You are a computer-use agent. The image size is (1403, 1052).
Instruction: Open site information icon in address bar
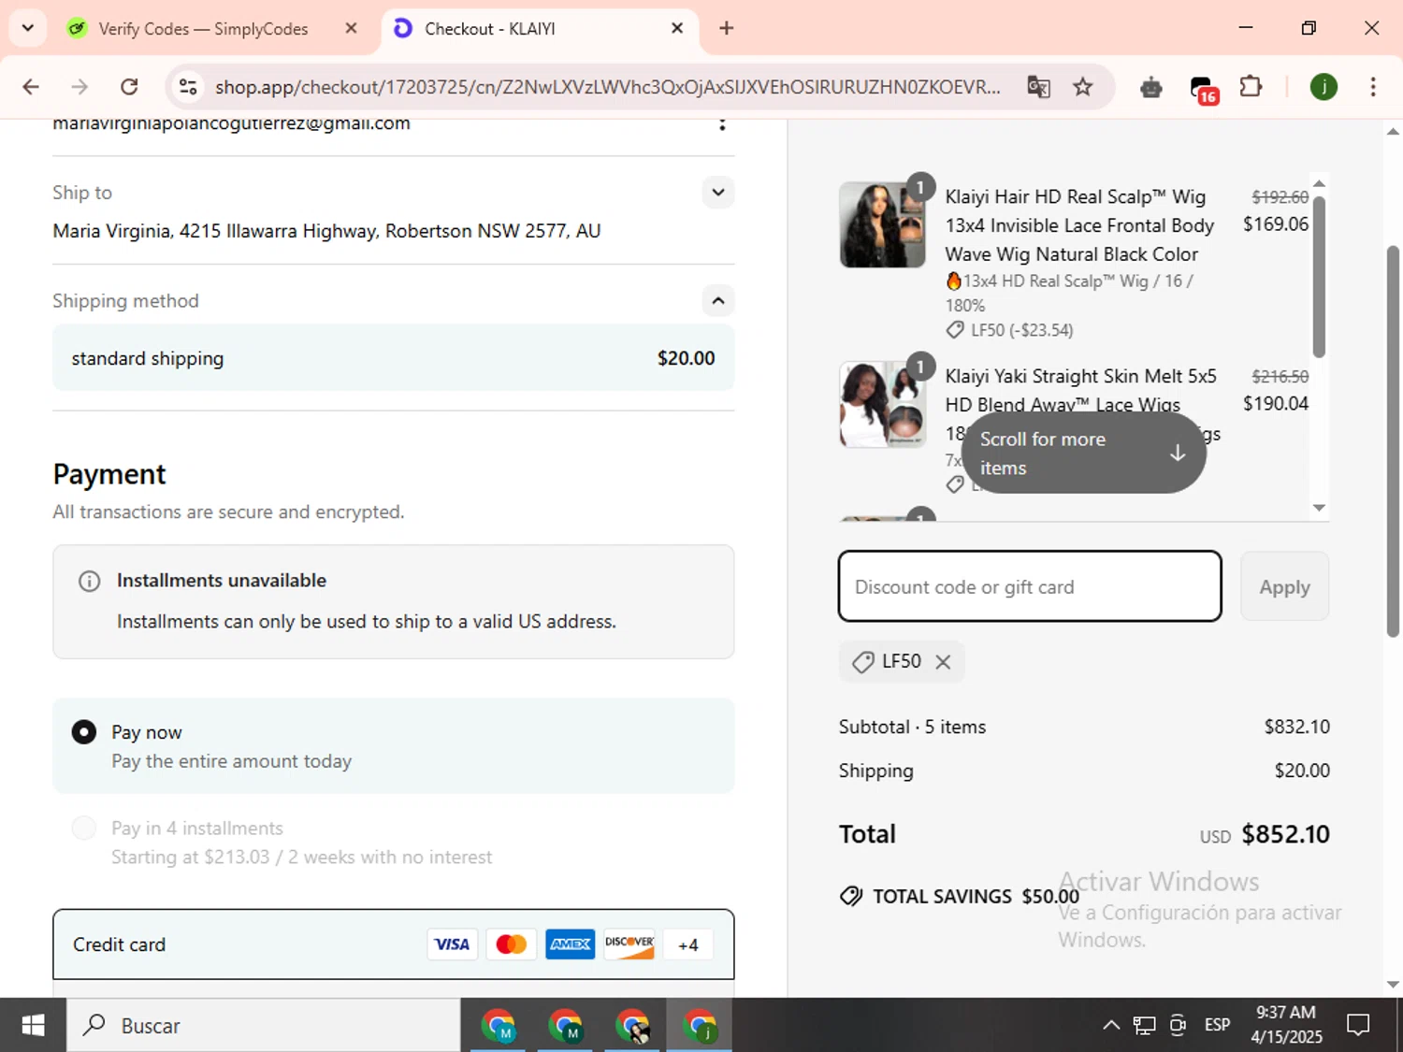point(188,87)
